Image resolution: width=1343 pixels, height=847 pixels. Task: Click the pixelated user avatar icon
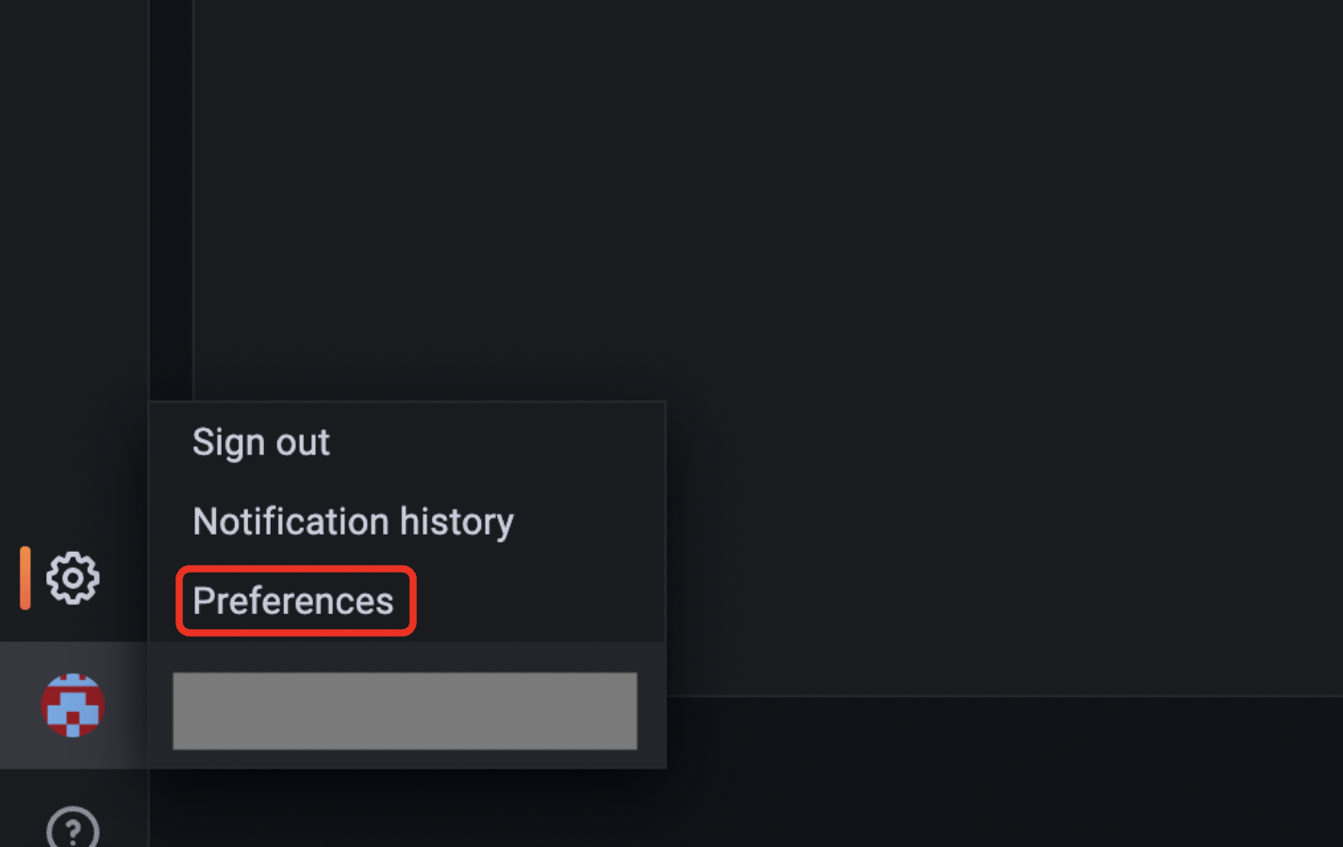[73, 705]
